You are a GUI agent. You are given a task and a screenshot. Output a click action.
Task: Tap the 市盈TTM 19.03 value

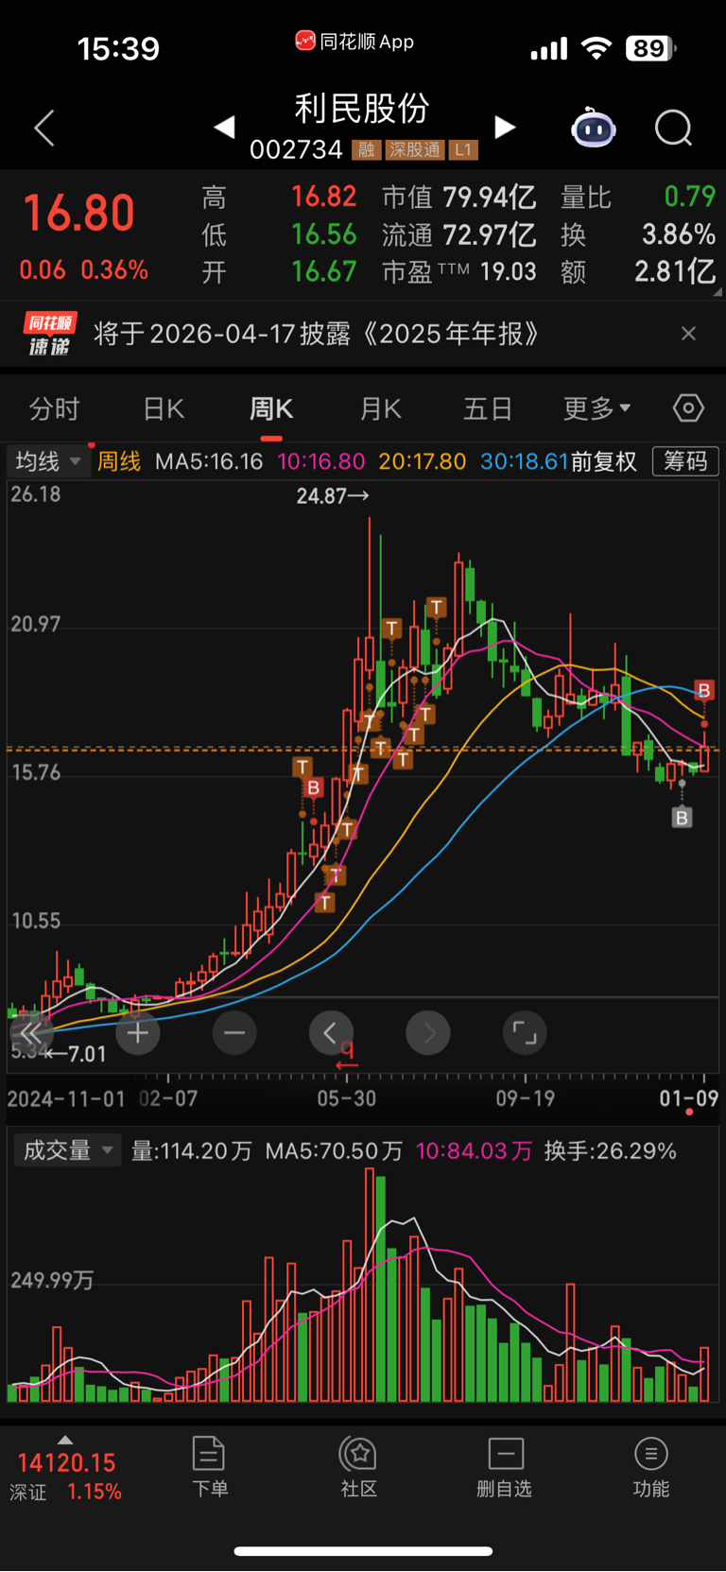tap(458, 272)
